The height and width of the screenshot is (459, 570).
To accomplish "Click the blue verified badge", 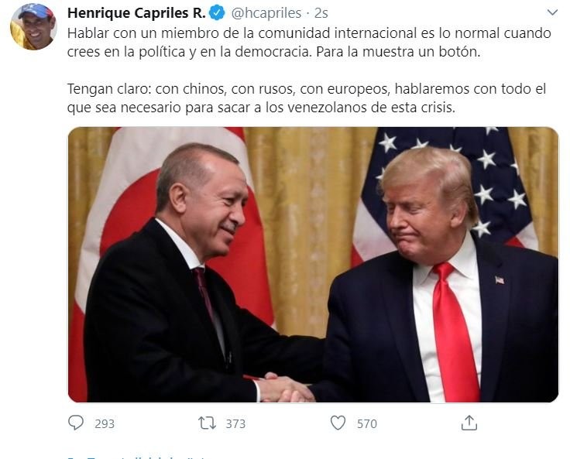I will (217, 13).
